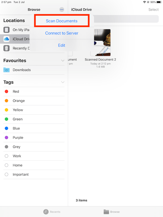Choose Edit in the popup menu

click(x=62, y=45)
